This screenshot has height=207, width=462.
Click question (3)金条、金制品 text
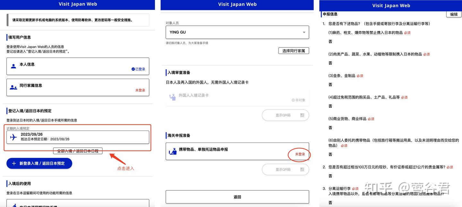tap(342, 76)
